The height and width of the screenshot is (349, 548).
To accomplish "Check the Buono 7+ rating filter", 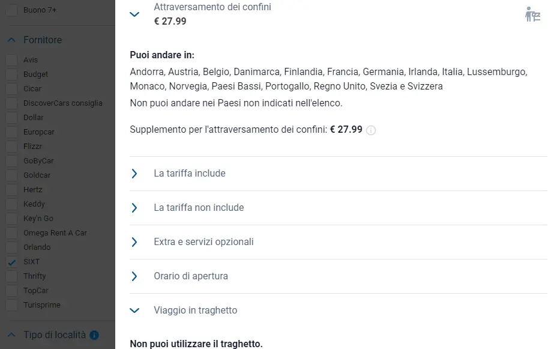I will click(x=11, y=10).
